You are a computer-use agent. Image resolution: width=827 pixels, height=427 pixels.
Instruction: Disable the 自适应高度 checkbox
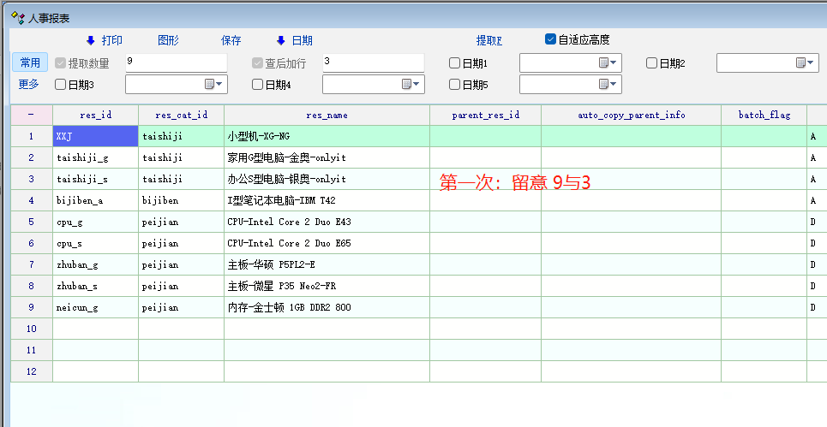[551, 39]
